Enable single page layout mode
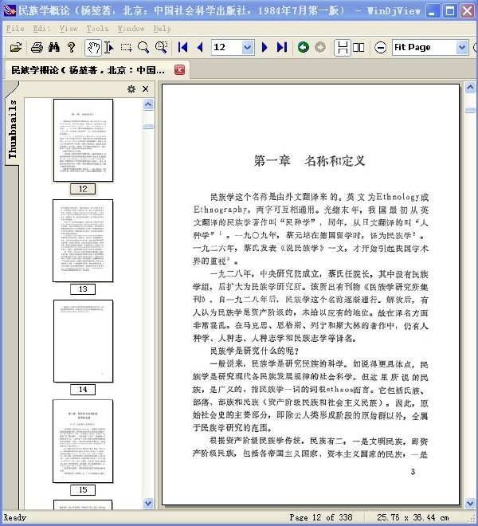Viewport: 478px width, 526px height. click(342, 47)
